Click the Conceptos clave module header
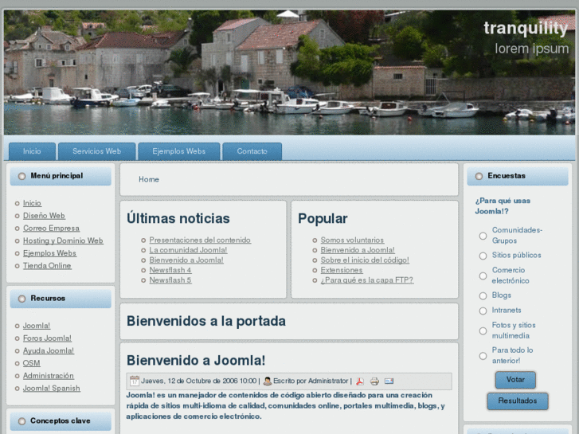Viewport: 579px width, 434px height. pyautogui.click(x=61, y=421)
